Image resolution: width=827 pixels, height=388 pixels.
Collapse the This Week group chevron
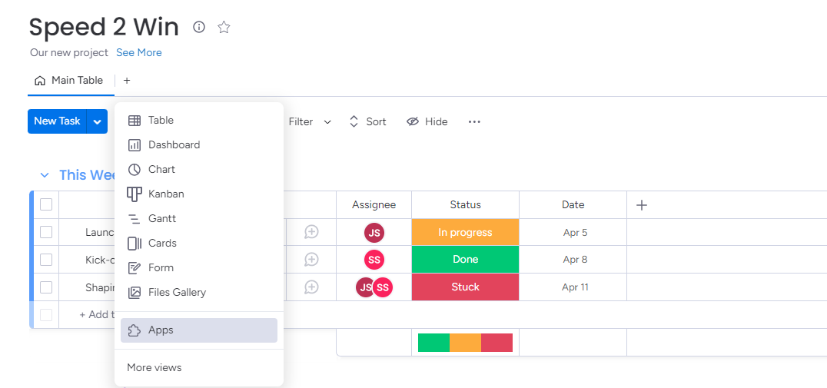(x=45, y=175)
